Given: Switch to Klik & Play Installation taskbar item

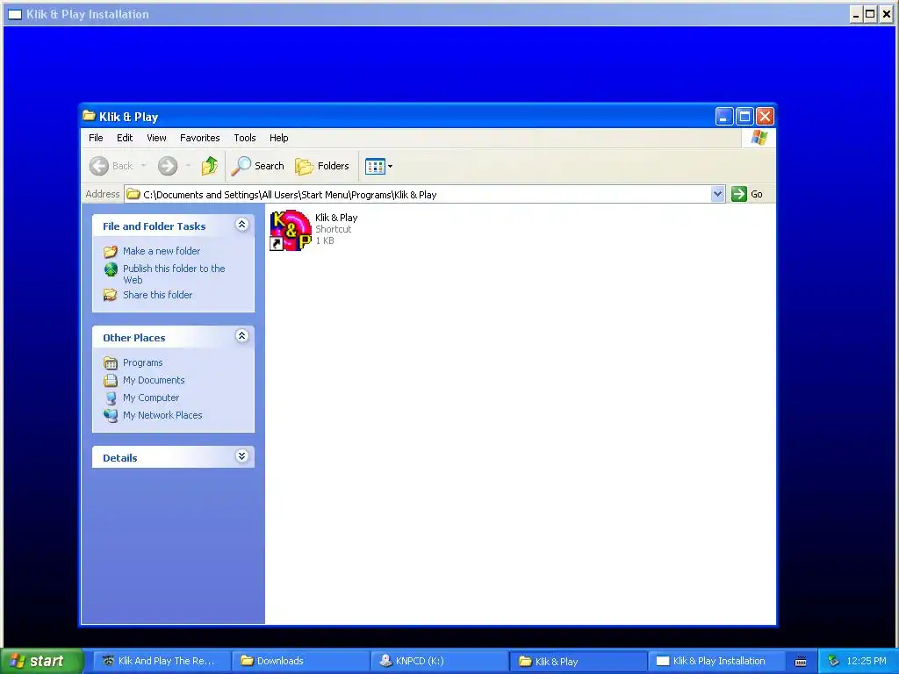Looking at the screenshot, I should [x=717, y=661].
